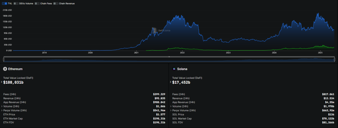Expand Ethereum Volume (24h) row
This screenshot has width=338, height=128.
tap(2, 106)
